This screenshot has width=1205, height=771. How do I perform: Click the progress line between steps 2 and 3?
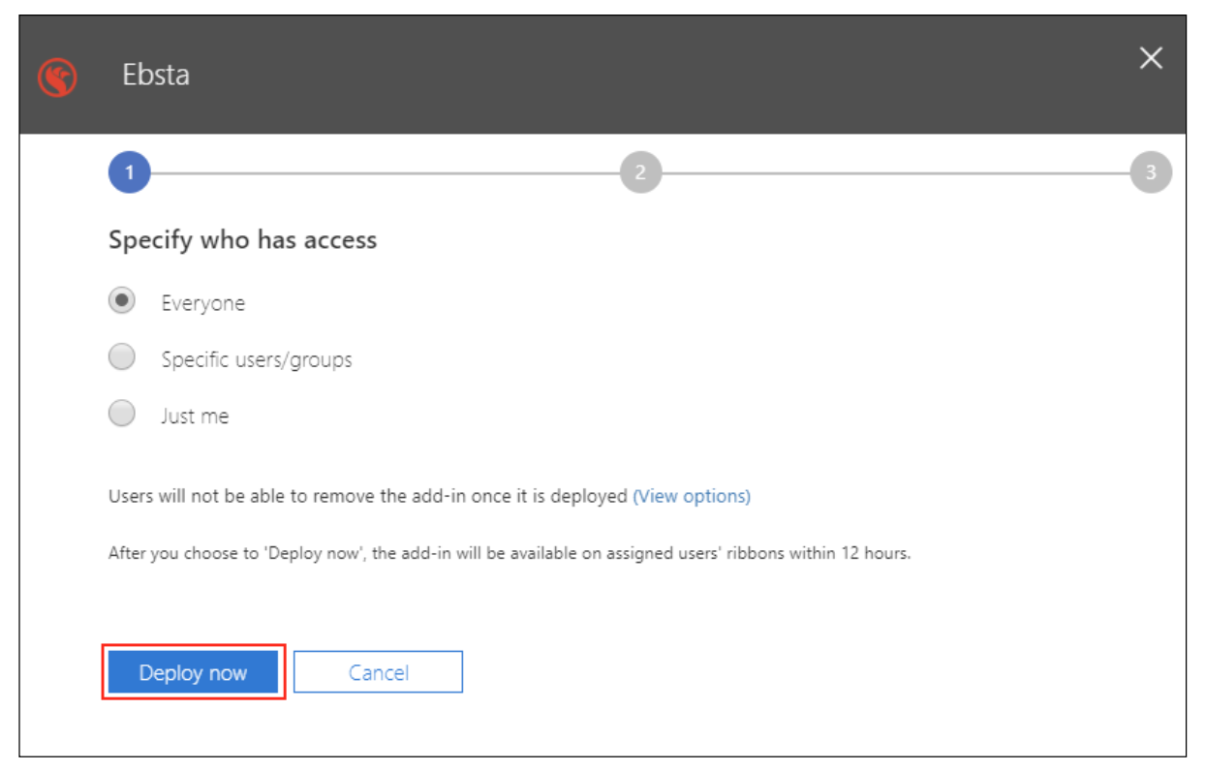(895, 174)
